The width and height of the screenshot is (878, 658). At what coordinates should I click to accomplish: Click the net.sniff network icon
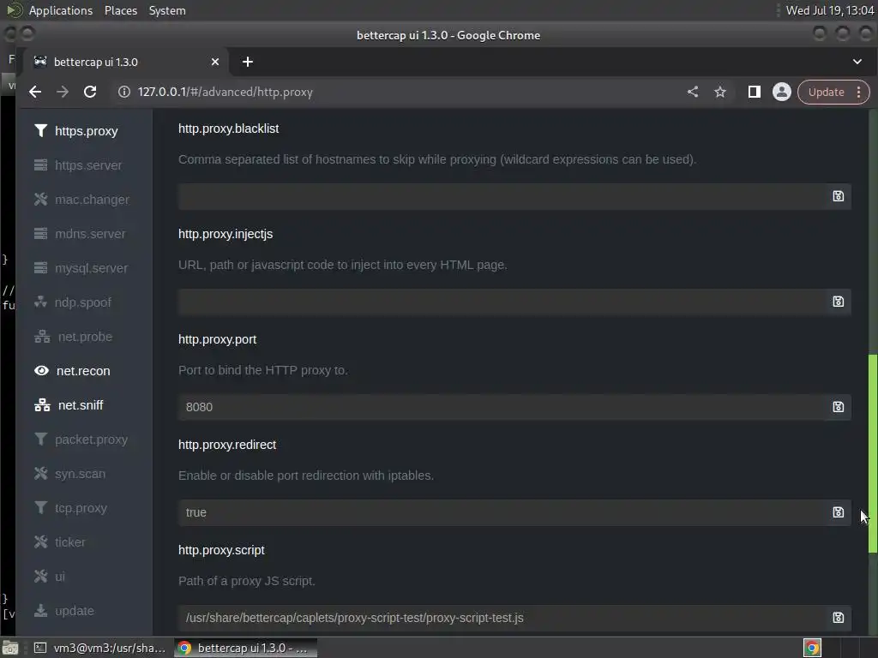(x=43, y=405)
